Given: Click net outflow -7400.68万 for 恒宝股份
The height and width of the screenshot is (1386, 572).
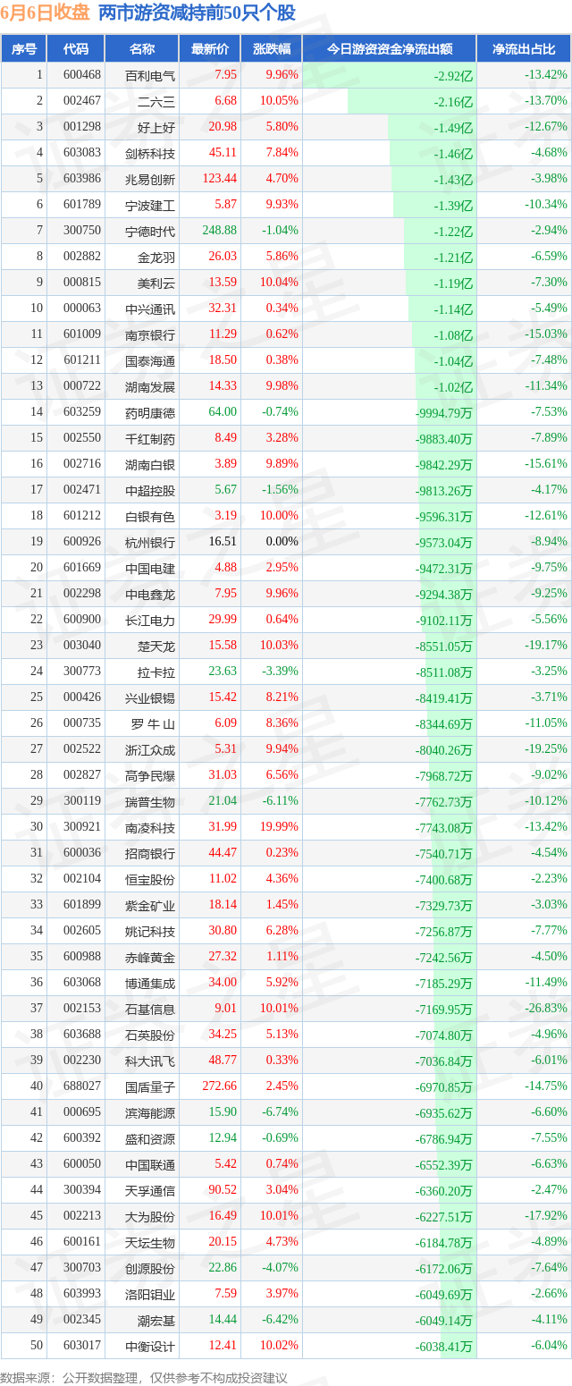Looking at the screenshot, I should tap(444, 880).
